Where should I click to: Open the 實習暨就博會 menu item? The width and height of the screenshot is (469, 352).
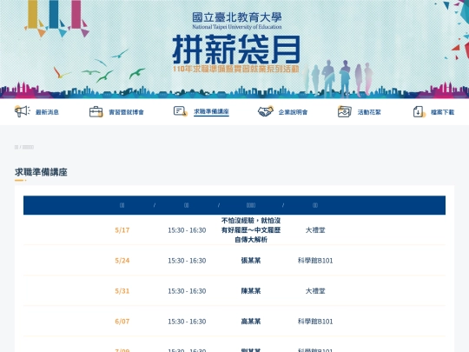(126, 112)
